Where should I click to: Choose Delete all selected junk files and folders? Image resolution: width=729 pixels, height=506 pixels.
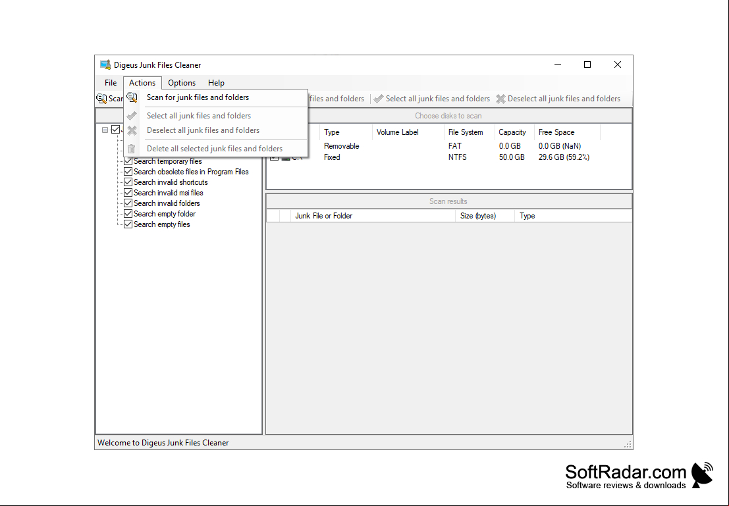[216, 149]
